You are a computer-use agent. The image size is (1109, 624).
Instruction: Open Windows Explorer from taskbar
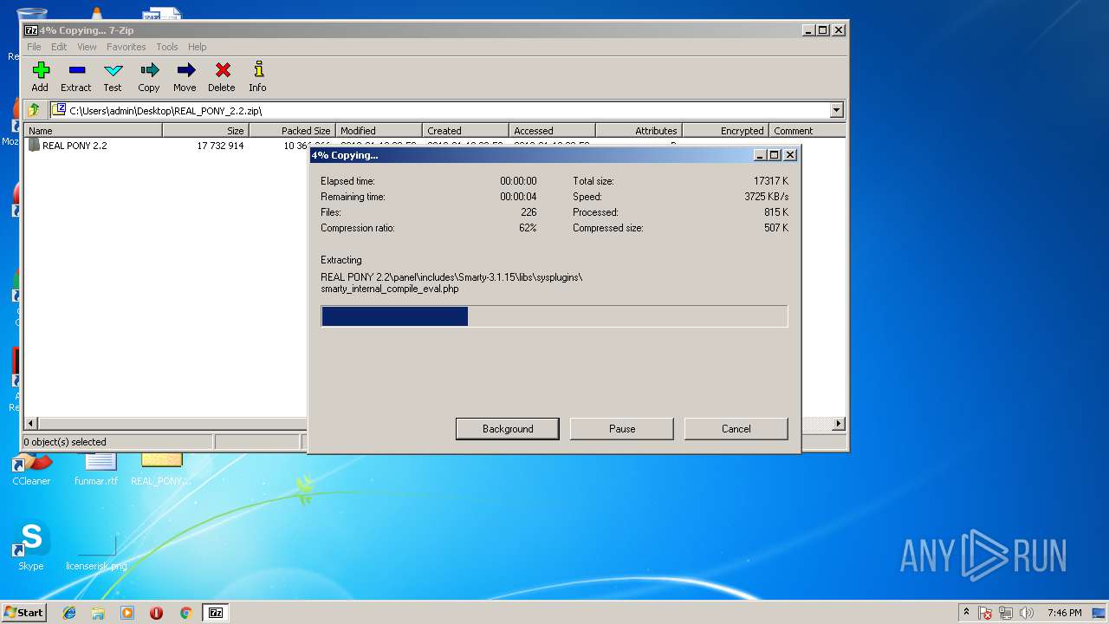(x=98, y=613)
